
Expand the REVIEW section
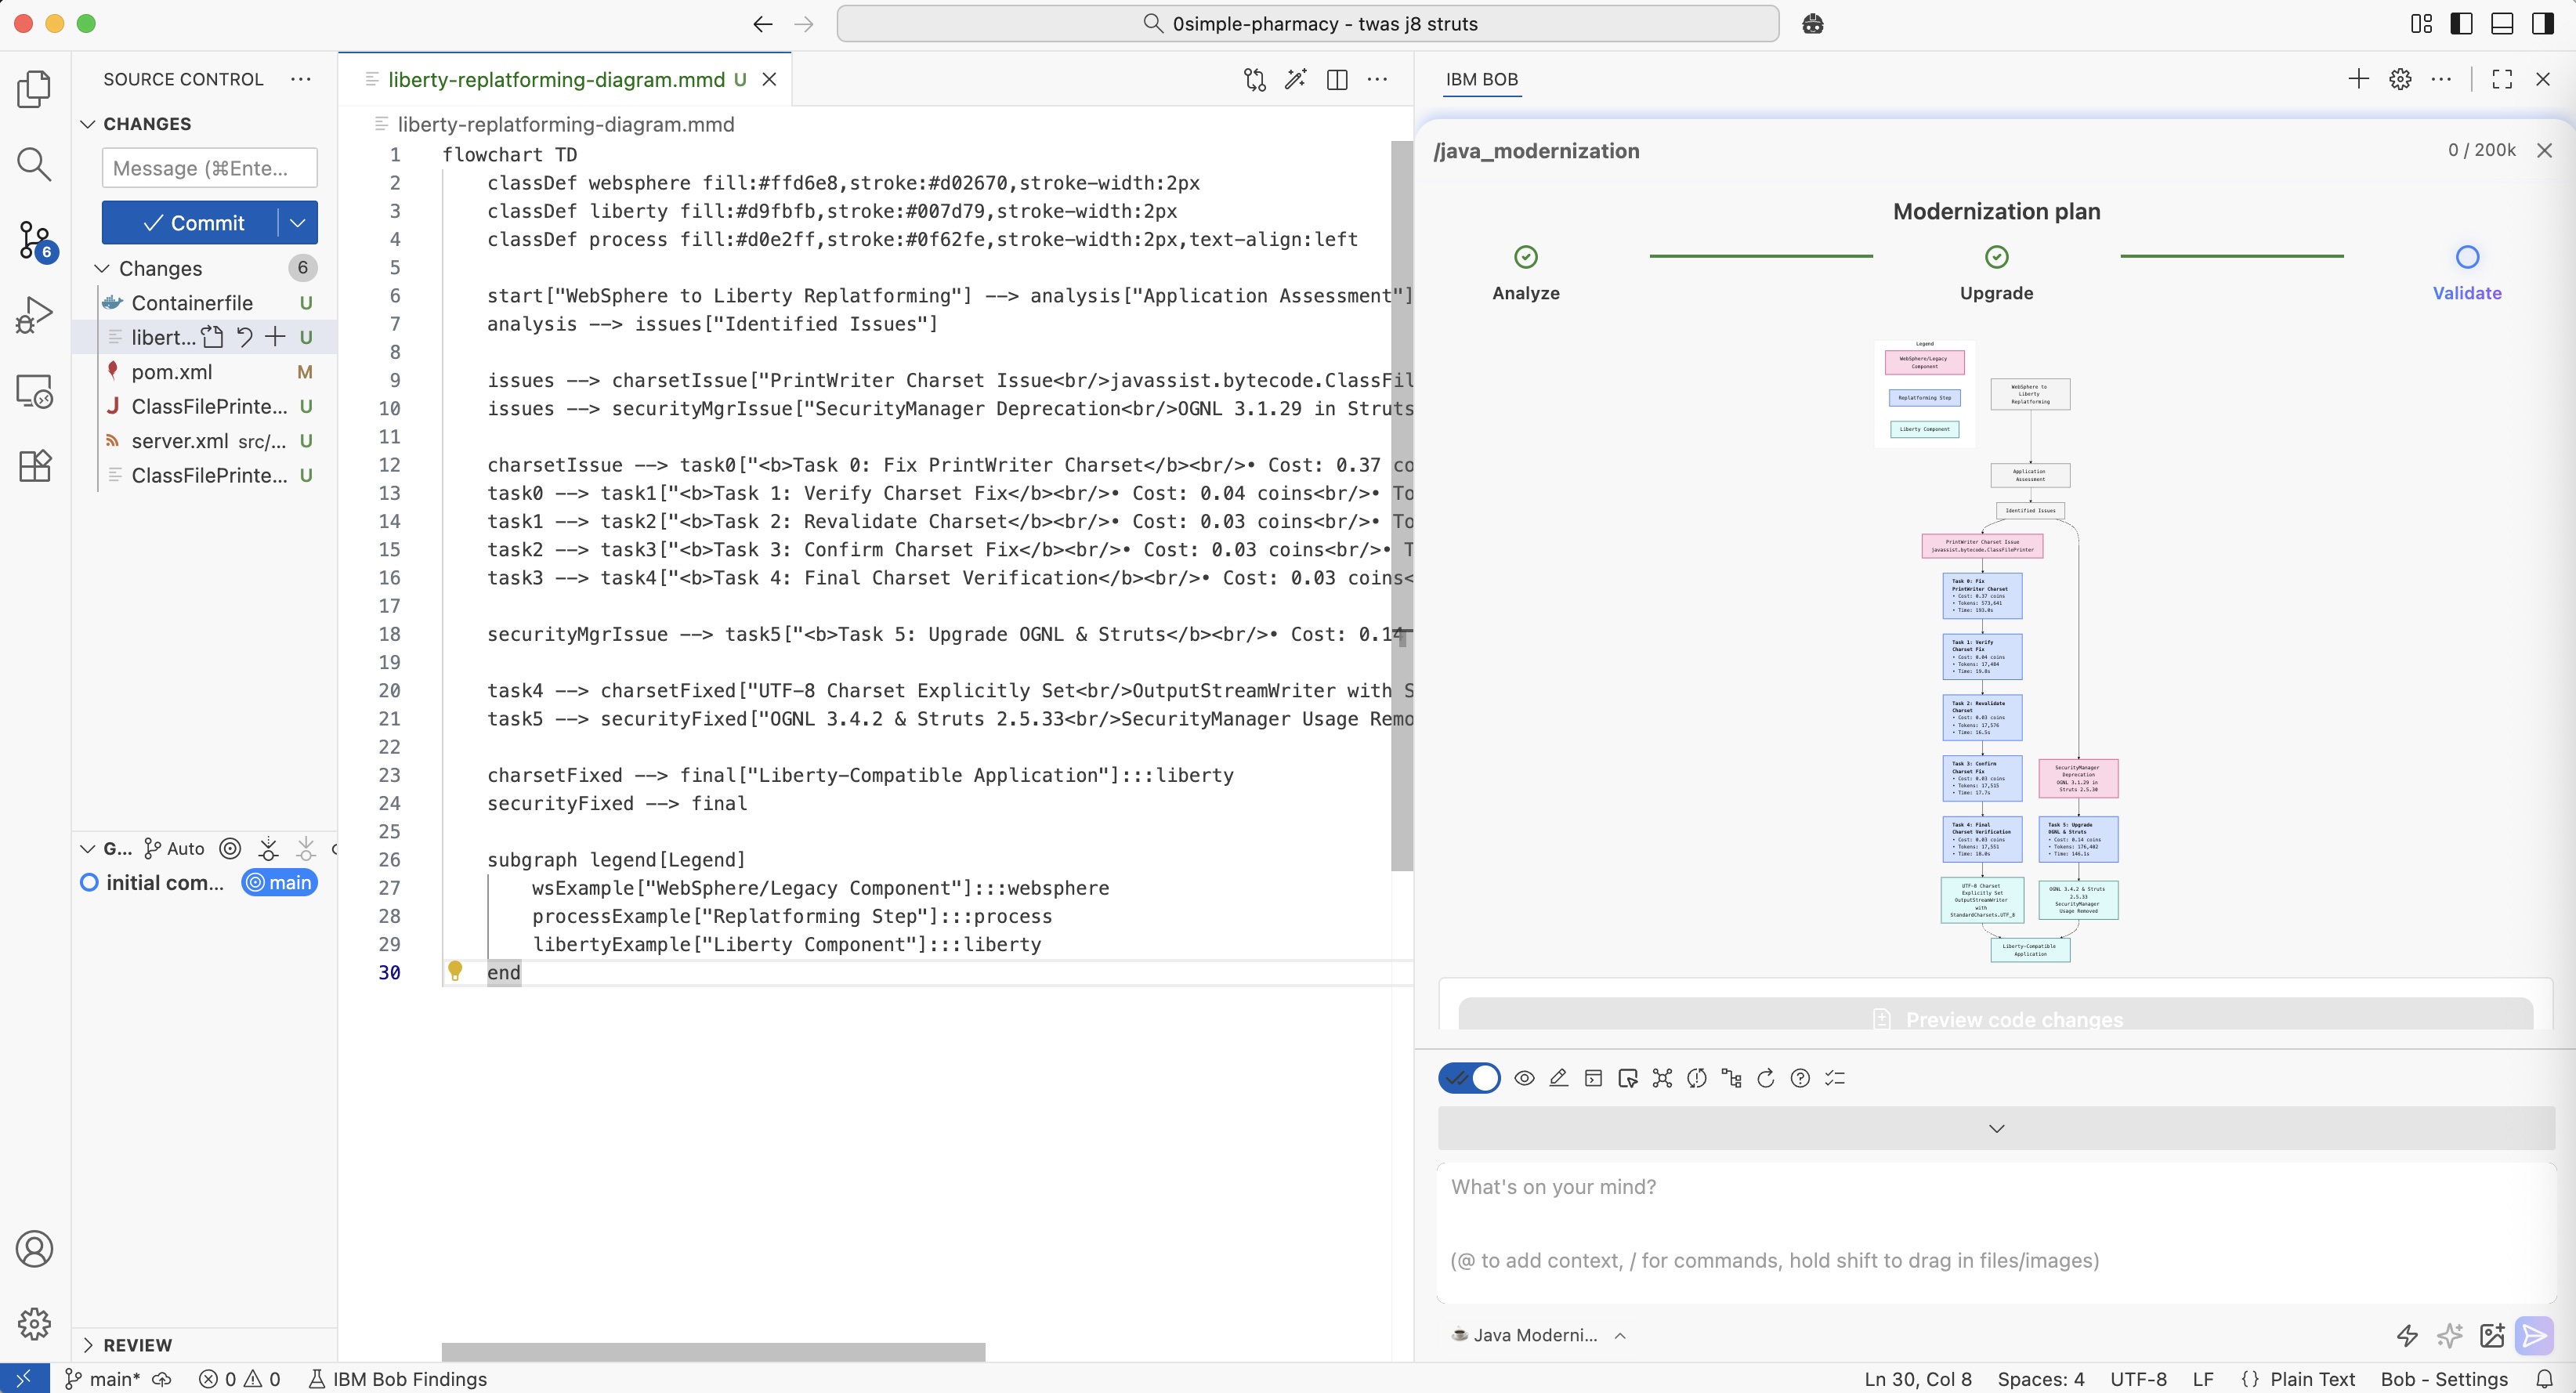(x=137, y=1345)
